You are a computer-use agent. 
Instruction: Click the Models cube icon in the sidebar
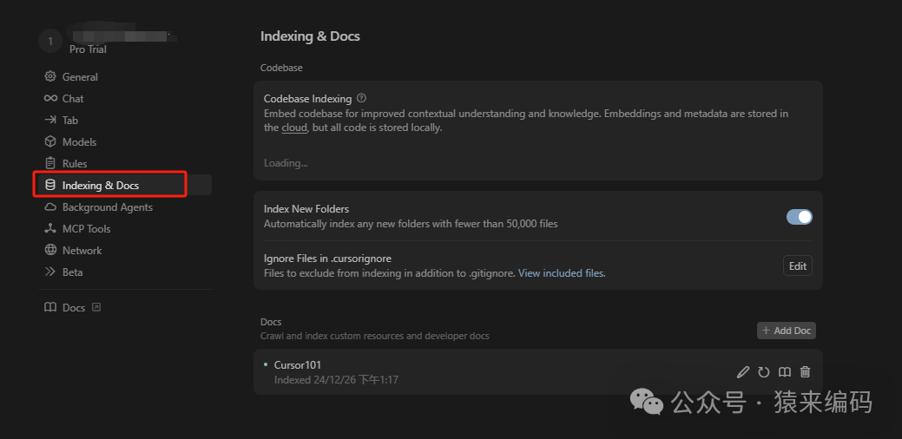click(50, 142)
